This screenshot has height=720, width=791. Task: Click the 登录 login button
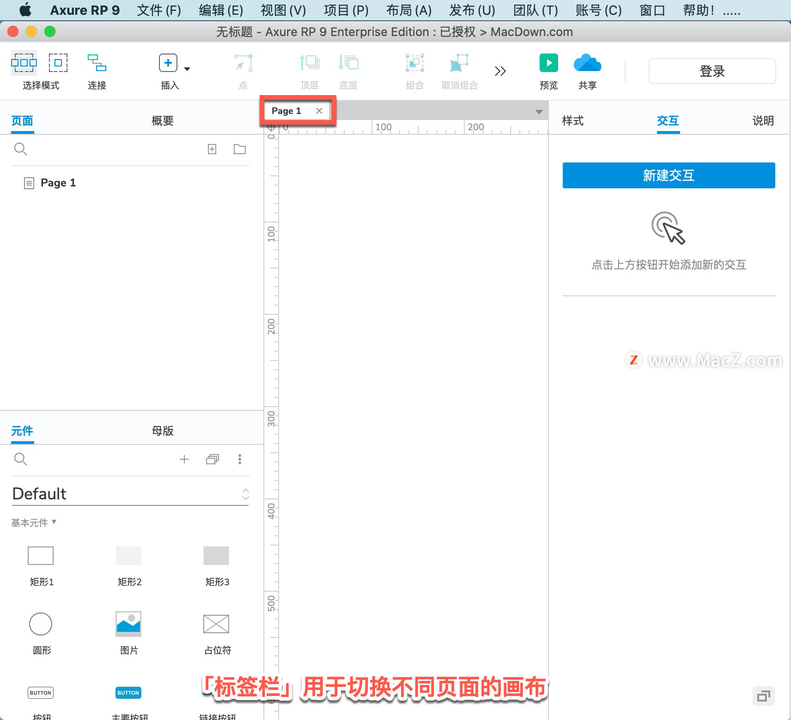[x=712, y=71]
